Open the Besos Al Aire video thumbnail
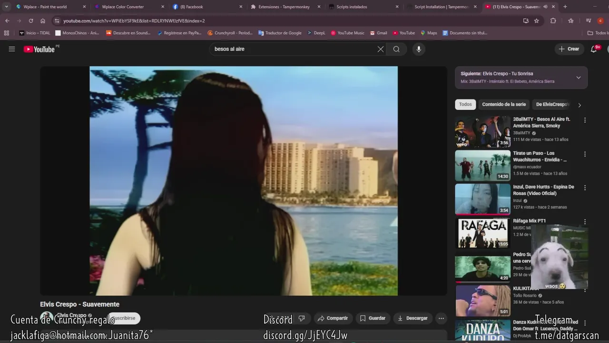This screenshot has height=343, width=609. (x=482, y=131)
